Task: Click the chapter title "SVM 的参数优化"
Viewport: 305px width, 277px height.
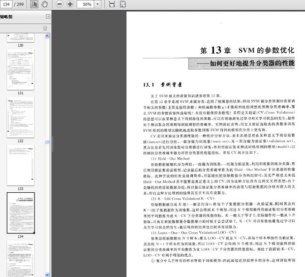Action: [266, 50]
